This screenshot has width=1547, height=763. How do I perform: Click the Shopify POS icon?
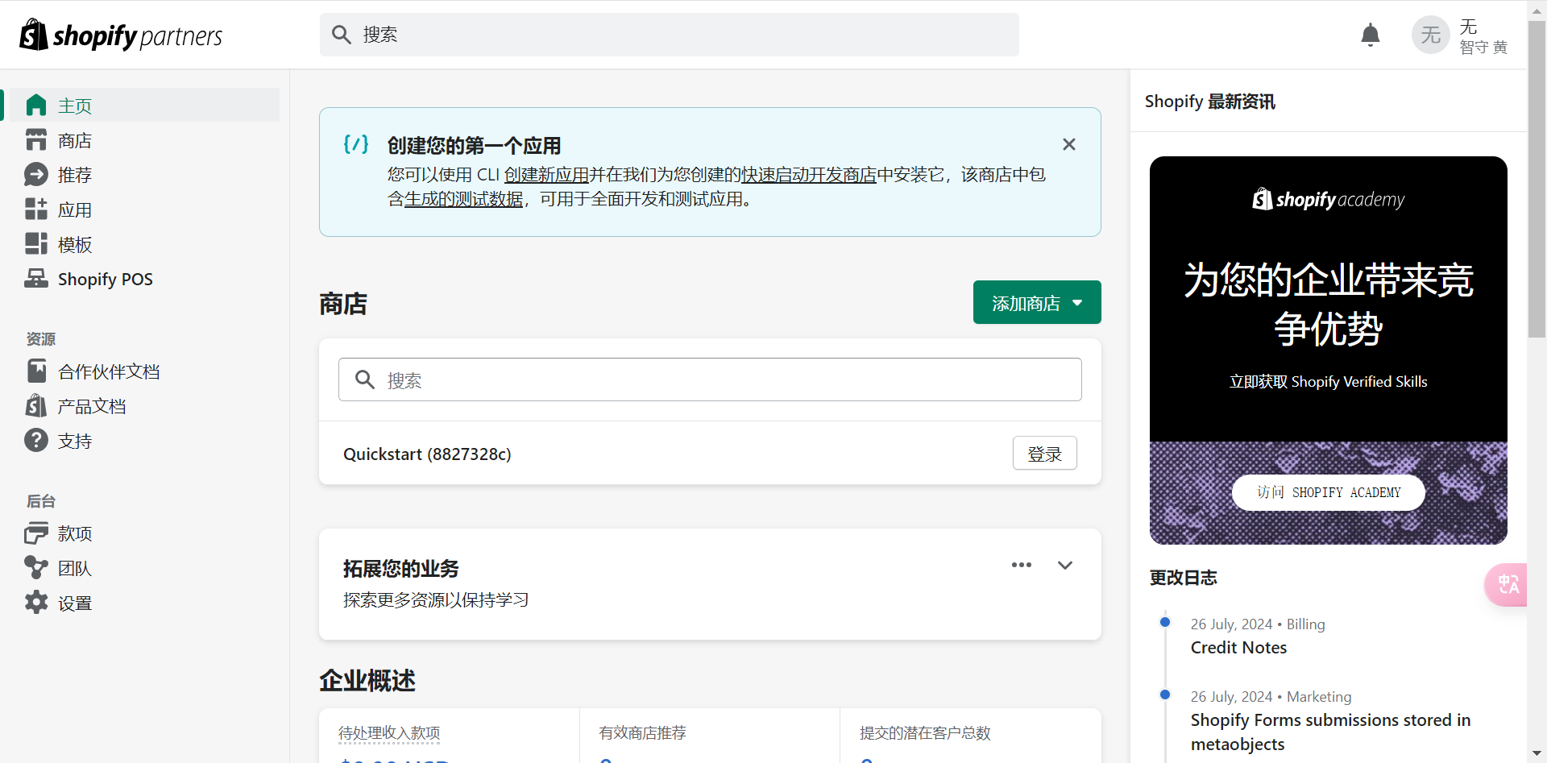tap(36, 279)
